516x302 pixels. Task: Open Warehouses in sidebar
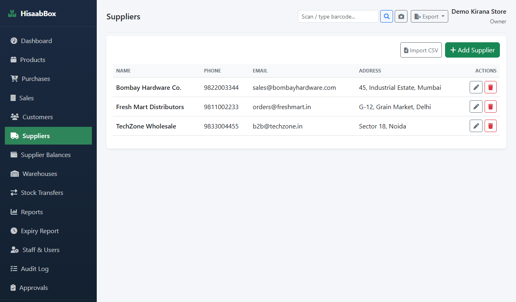pos(48,174)
